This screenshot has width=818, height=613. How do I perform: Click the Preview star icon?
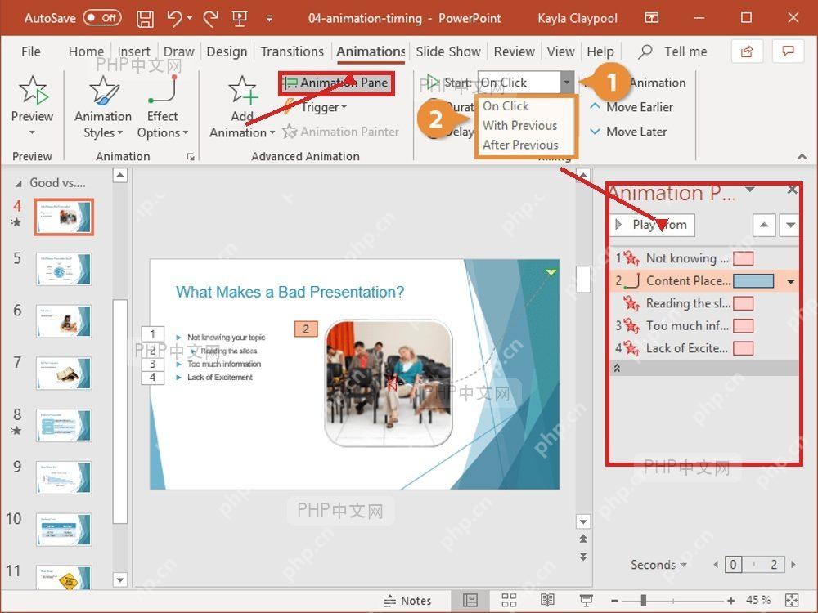pos(33,90)
